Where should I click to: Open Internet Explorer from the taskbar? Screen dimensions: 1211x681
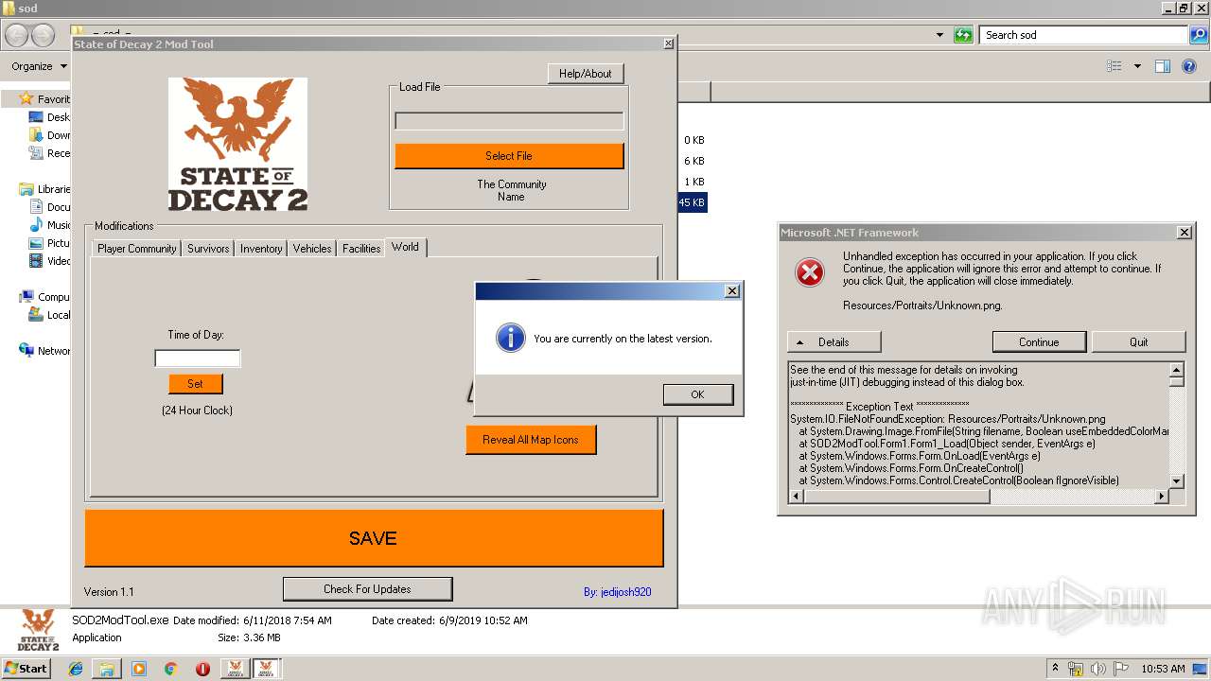[x=76, y=669]
